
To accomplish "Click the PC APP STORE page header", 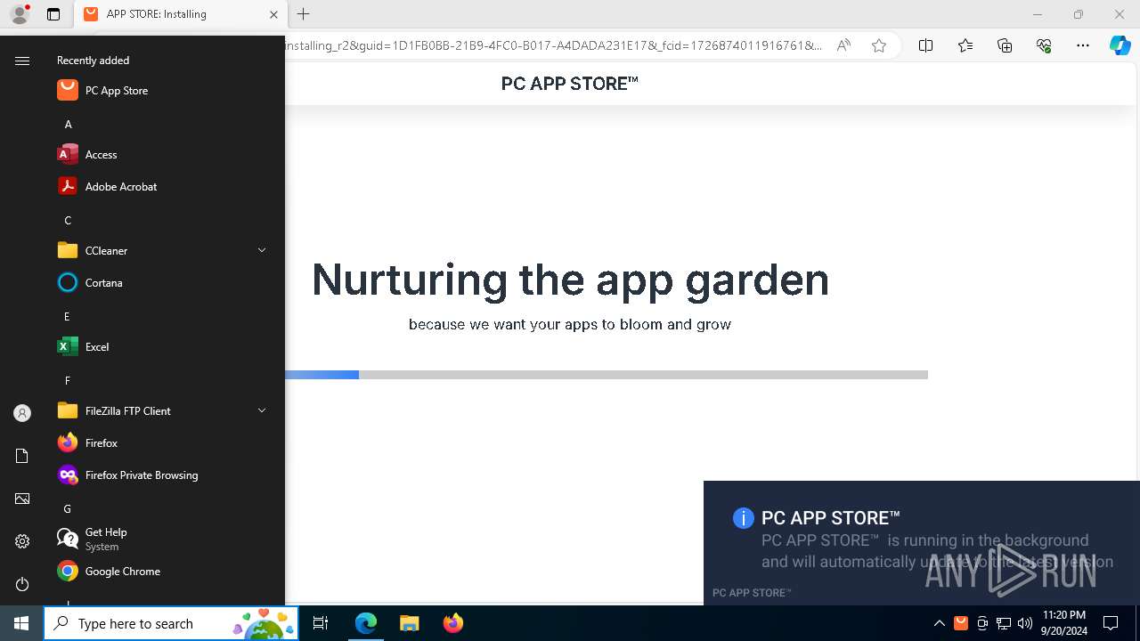I will [x=570, y=84].
